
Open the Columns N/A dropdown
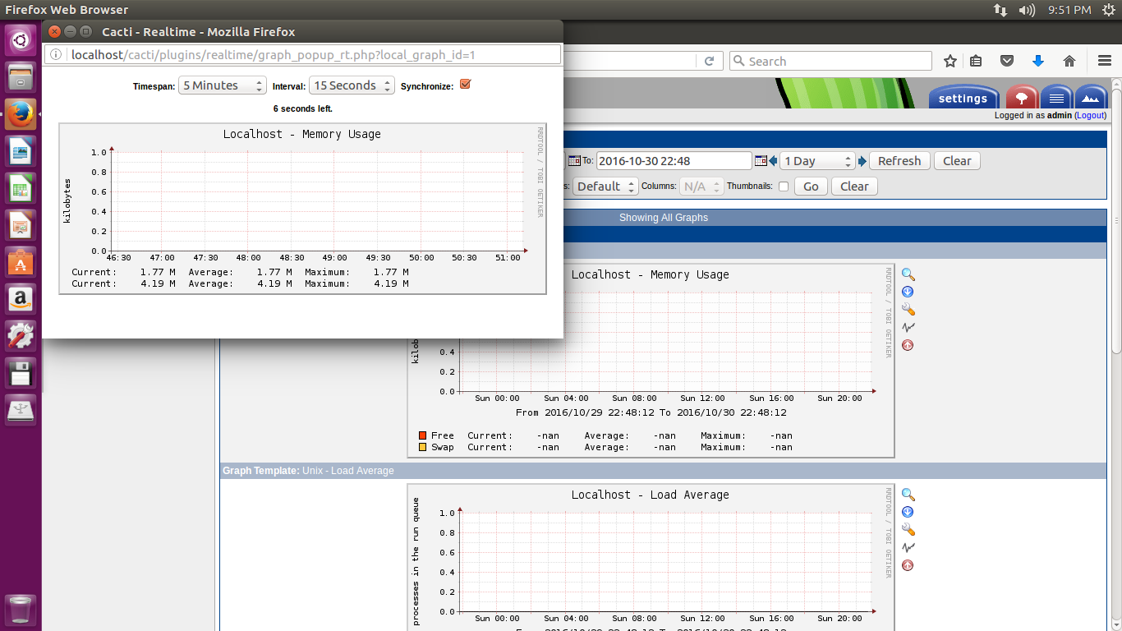click(x=701, y=187)
